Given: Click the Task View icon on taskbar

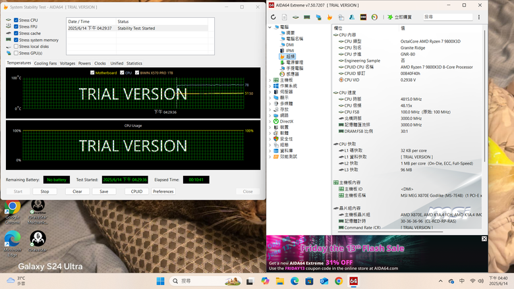Looking at the screenshot, I should [250, 281].
